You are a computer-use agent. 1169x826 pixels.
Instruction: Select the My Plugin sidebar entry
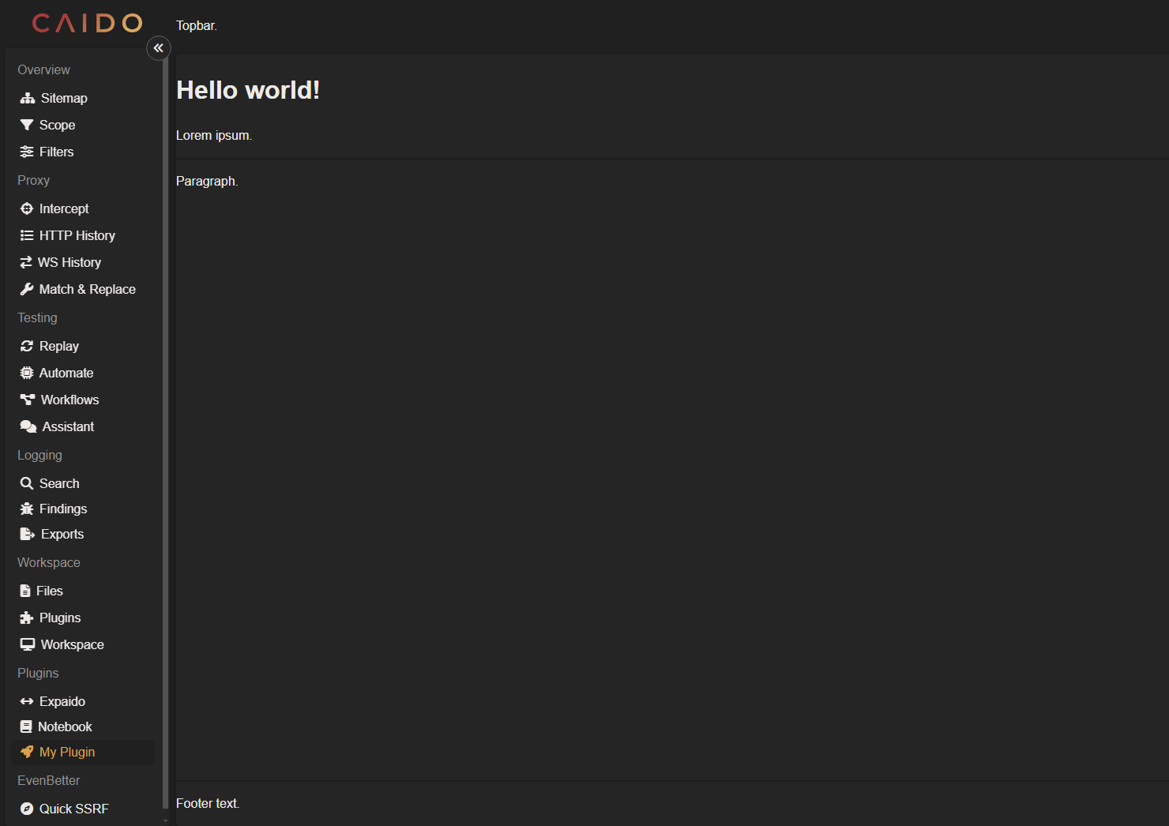click(x=67, y=752)
